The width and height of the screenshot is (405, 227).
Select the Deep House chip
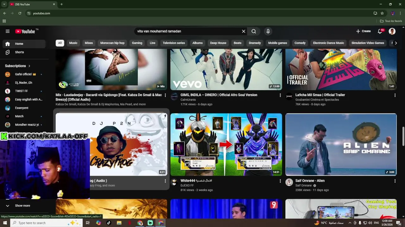(x=218, y=43)
